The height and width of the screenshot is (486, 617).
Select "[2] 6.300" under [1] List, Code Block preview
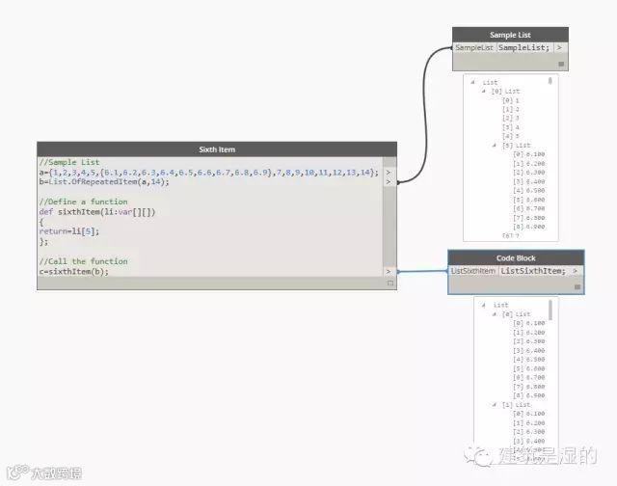pyautogui.click(x=529, y=432)
